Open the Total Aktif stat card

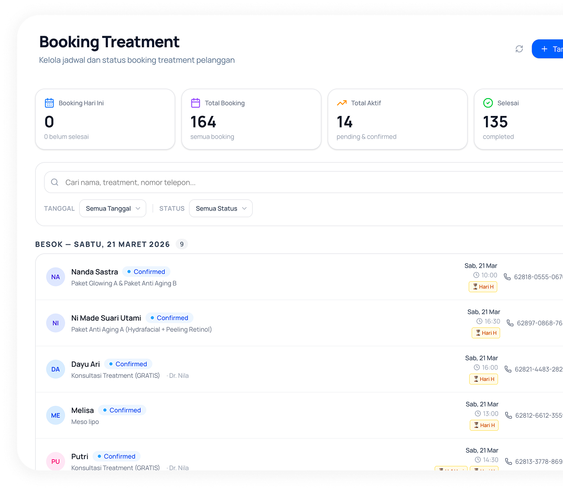point(397,119)
